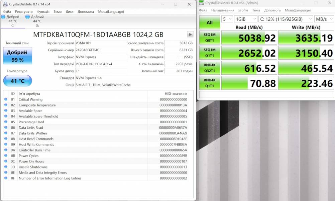Click the power-on hours value 263 годин
335x201 pixels.
tap(179, 71)
